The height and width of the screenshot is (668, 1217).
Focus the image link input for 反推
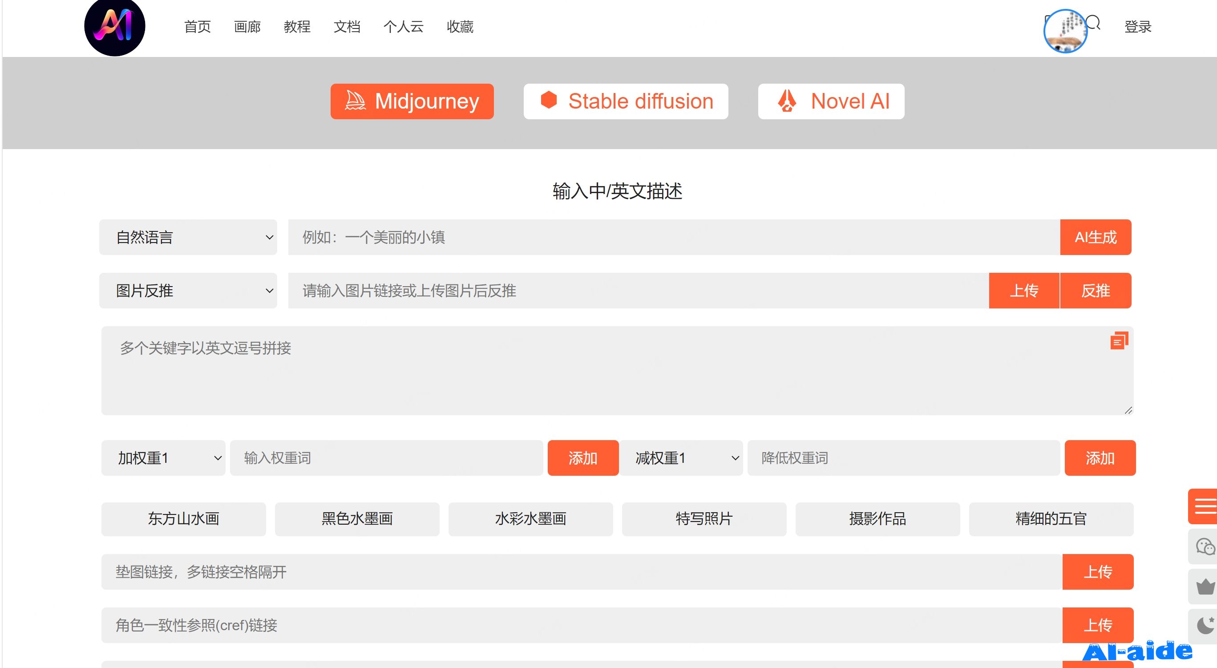[x=638, y=291]
